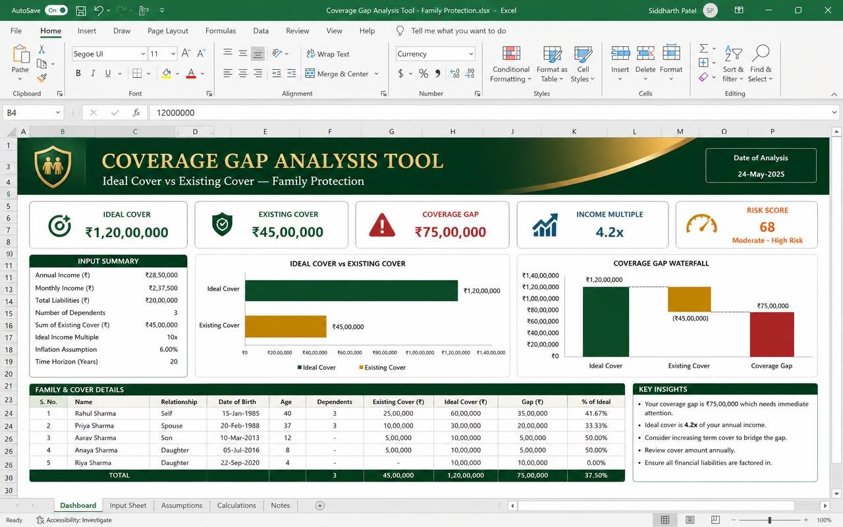The image size is (843, 527).
Task: Open Font dialog launcher icon
Action: 210,94
